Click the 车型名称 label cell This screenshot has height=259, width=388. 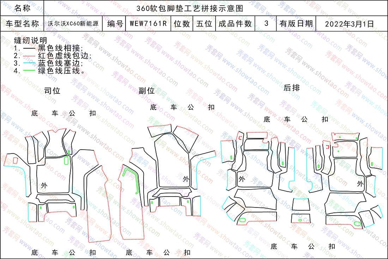coord(22,24)
